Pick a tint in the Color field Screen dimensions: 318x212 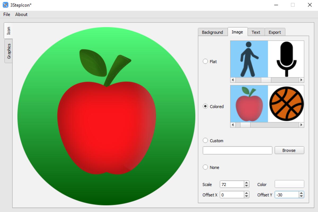pos(289,184)
